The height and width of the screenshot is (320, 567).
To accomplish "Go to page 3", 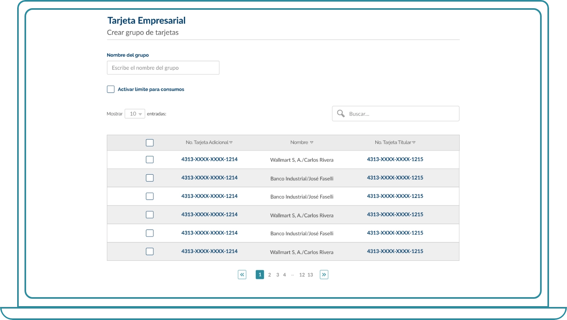I will pyautogui.click(x=277, y=275).
